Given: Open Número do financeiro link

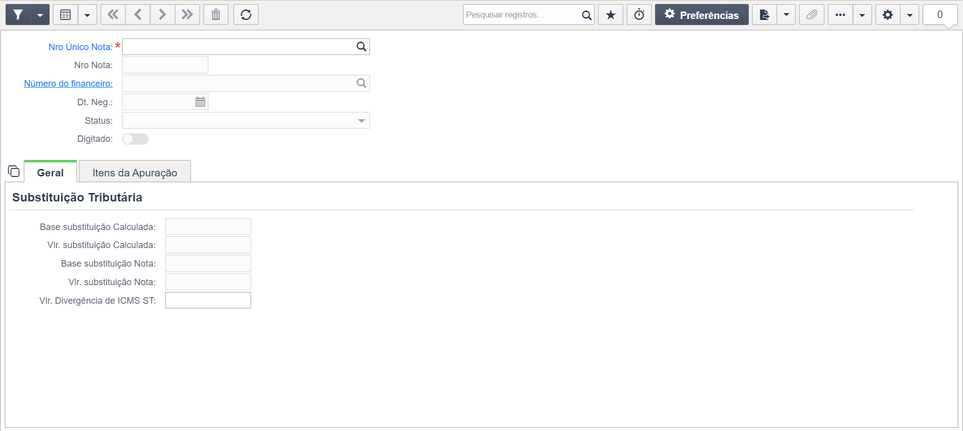Looking at the screenshot, I should click(68, 84).
